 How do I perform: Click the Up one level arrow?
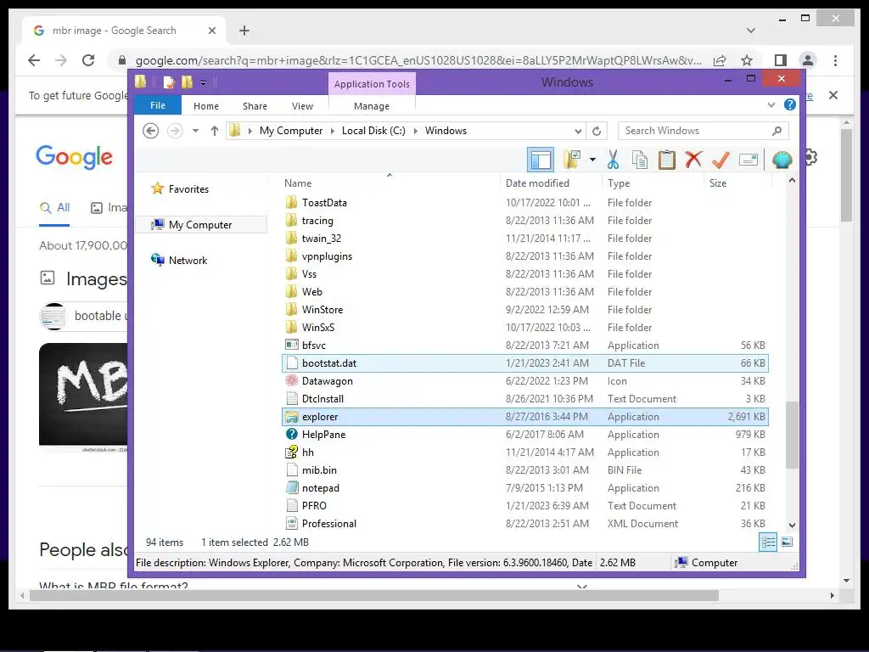215,131
